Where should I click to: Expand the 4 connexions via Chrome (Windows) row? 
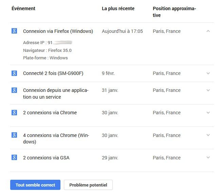208,135
